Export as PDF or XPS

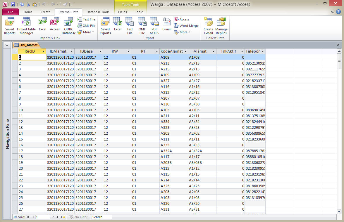(154, 26)
